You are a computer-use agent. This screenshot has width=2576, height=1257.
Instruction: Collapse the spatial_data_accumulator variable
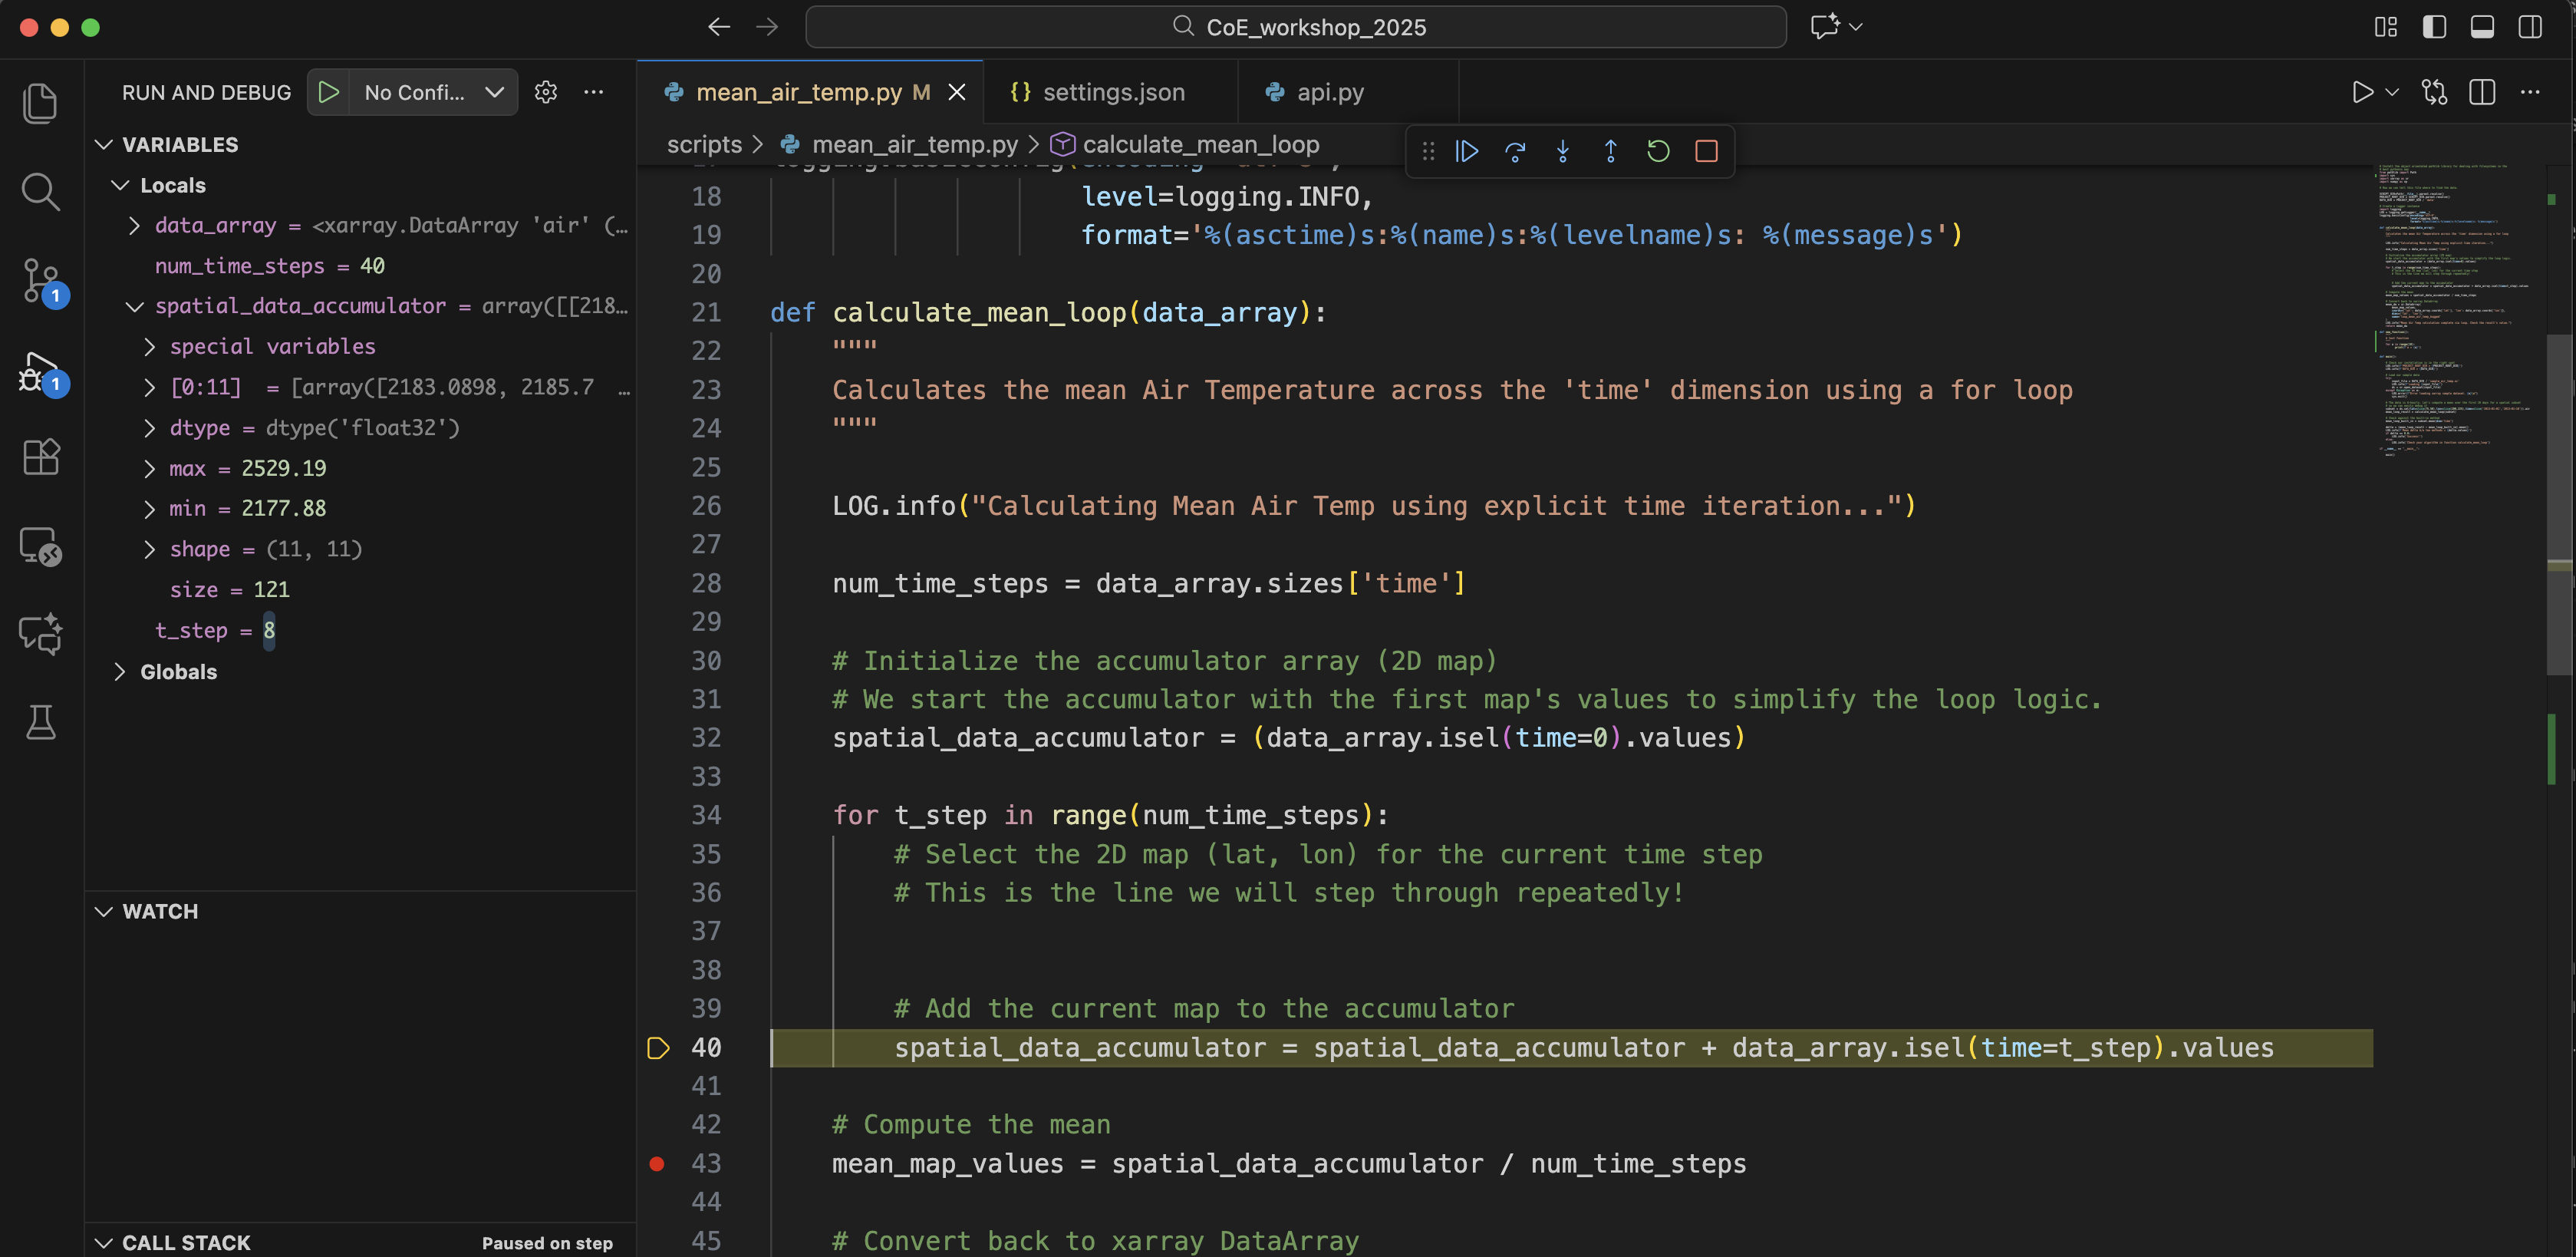tap(134, 306)
